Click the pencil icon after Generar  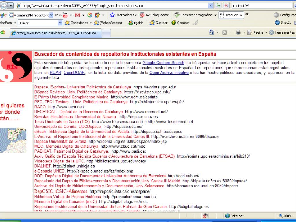point(196,23)
